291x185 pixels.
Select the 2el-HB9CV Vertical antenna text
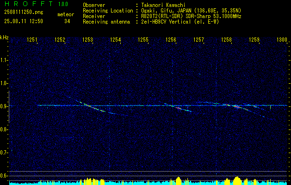click(x=180, y=22)
